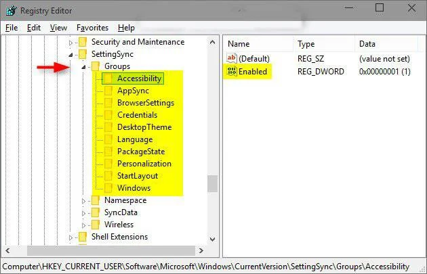The image size is (427, 274).
Task: Click the Windows folder icon
Action: coord(108,188)
